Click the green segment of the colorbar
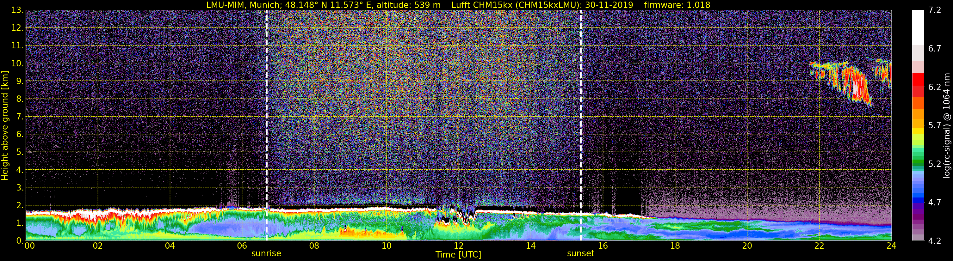Image resolution: width=953 pixels, height=261 pixels. pos(918,162)
